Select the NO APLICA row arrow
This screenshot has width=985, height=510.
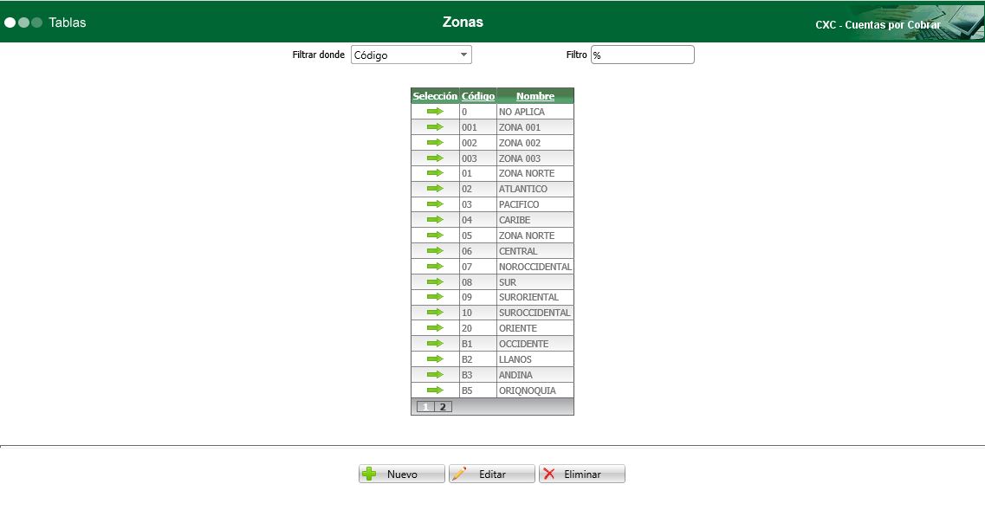click(435, 111)
